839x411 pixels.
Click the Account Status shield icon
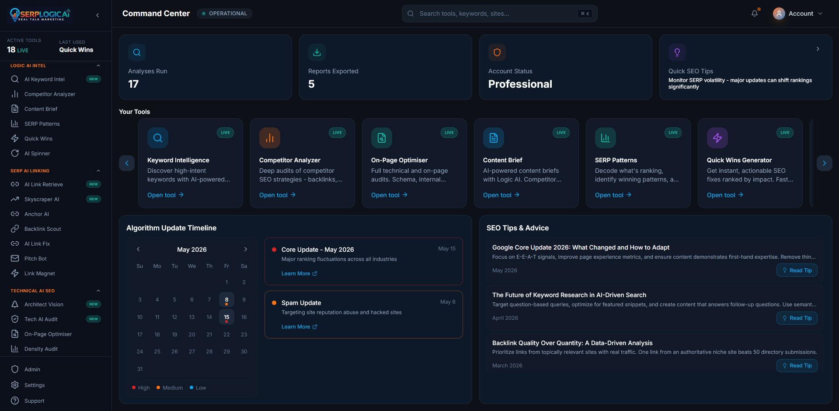[497, 52]
